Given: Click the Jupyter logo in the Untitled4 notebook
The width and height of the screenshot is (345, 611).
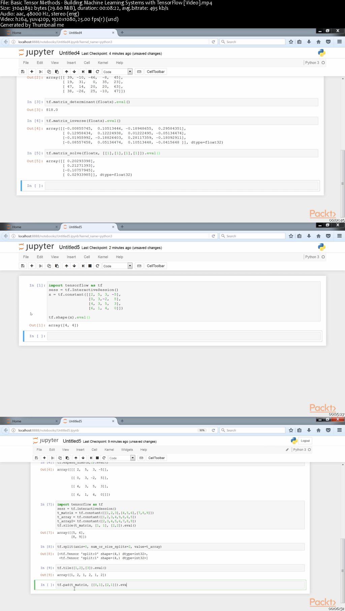Looking at the screenshot, I should (x=36, y=52).
